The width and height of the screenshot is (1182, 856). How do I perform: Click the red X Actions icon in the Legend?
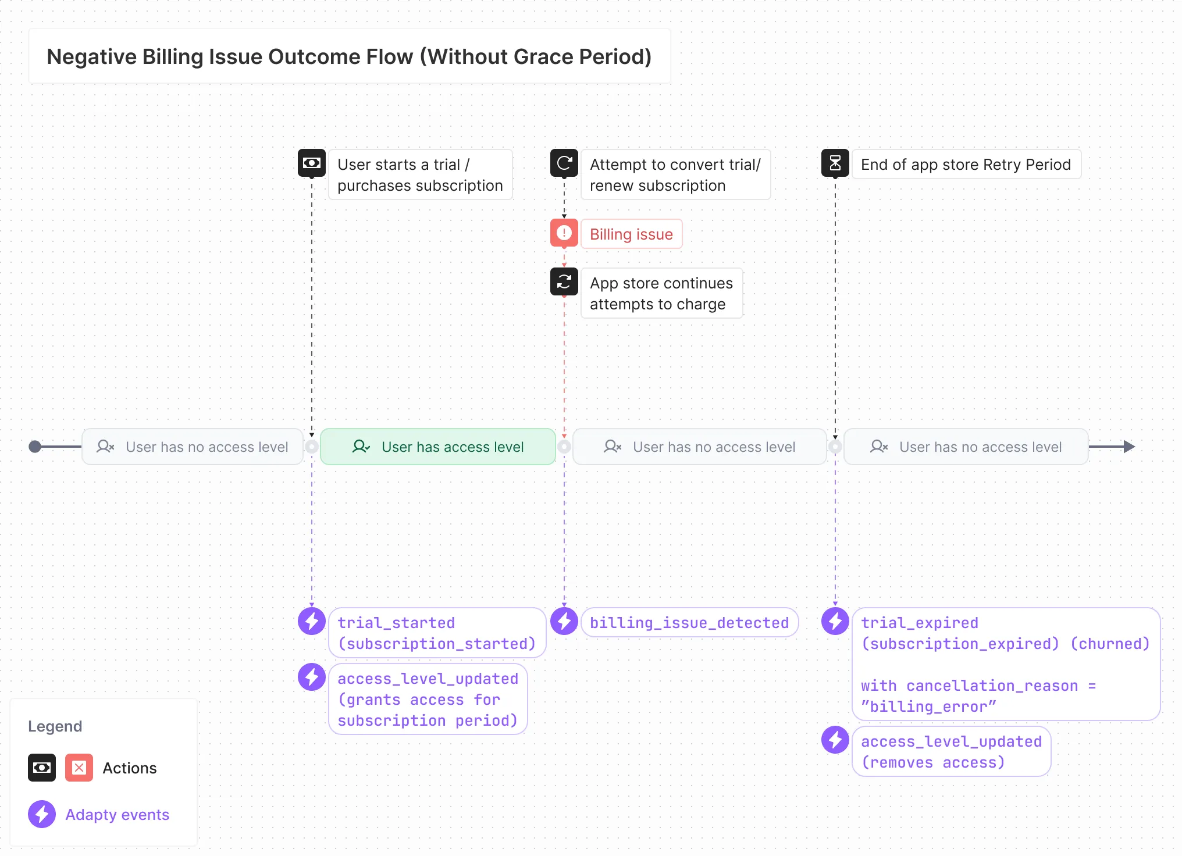pyautogui.click(x=79, y=768)
